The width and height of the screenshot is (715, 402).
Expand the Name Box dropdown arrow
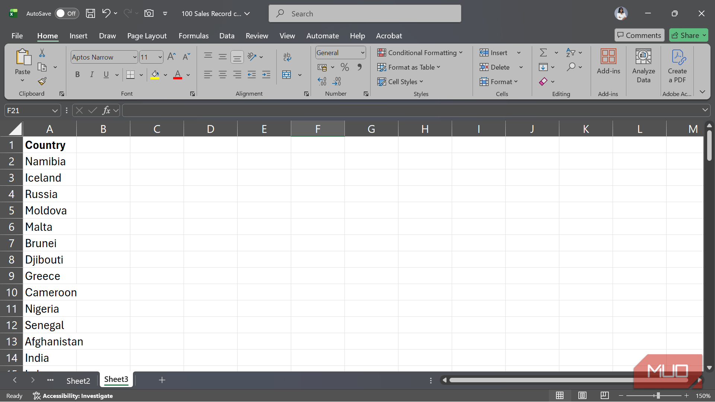[55, 111]
